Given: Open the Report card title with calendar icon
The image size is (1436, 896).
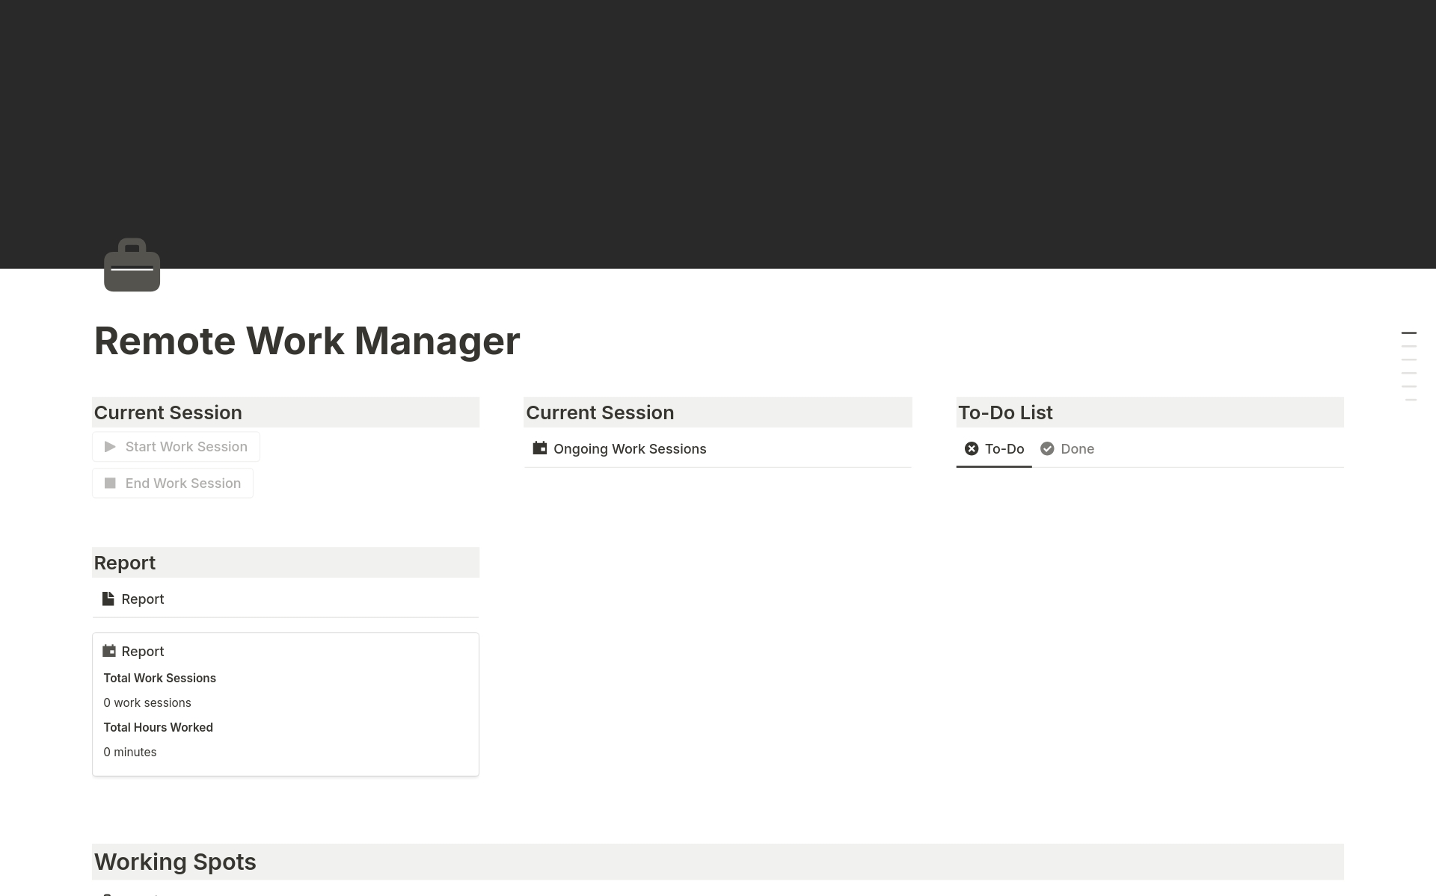Looking at the screenshot, I should [142, 652].
